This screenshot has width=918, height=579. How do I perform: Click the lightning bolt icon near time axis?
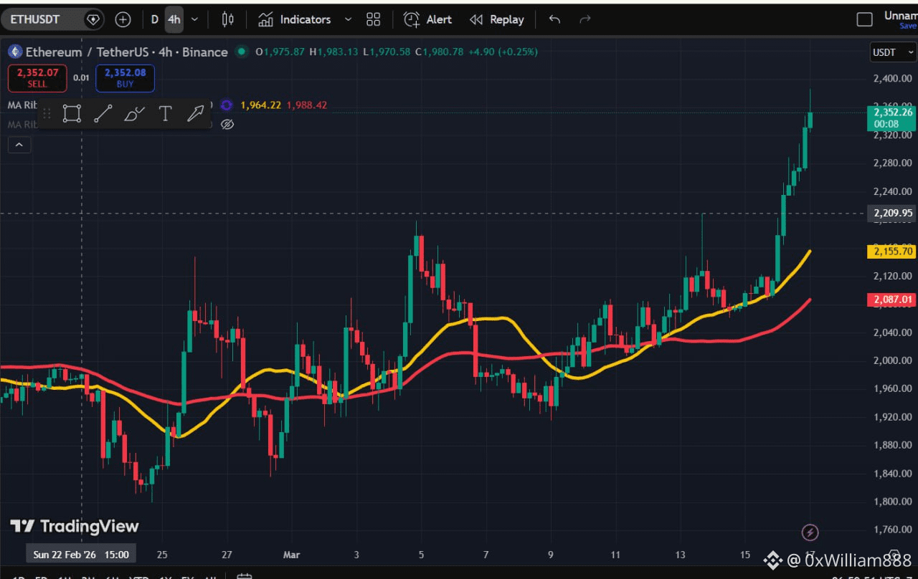point(810,532)
